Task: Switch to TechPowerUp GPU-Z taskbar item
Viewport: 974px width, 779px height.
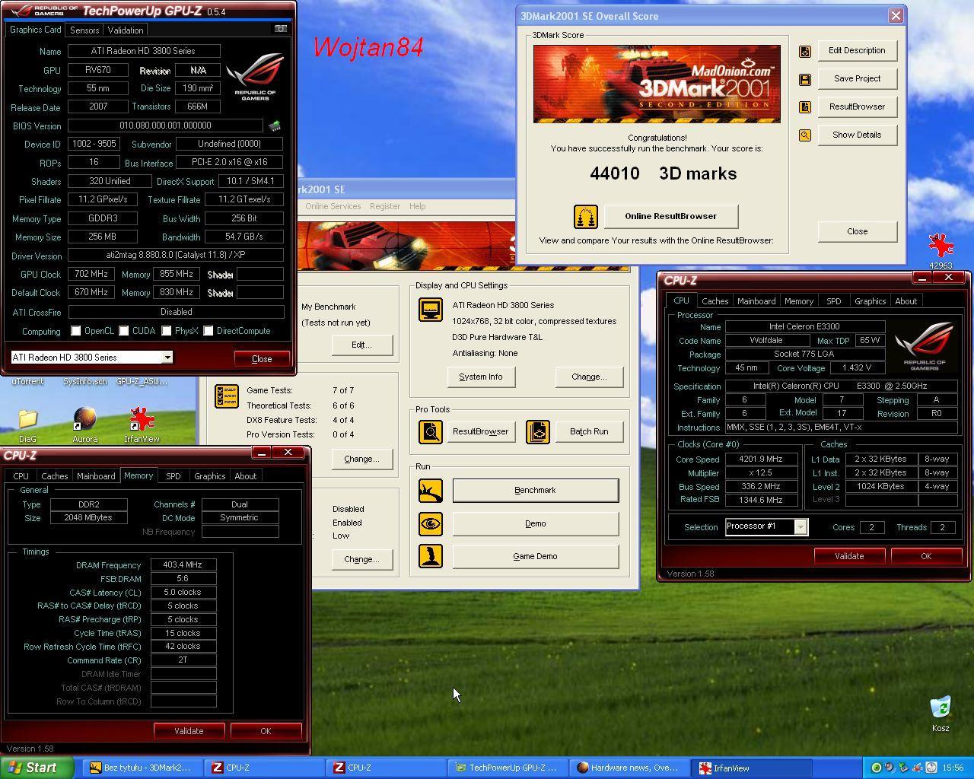Action: tap(506, 768)
